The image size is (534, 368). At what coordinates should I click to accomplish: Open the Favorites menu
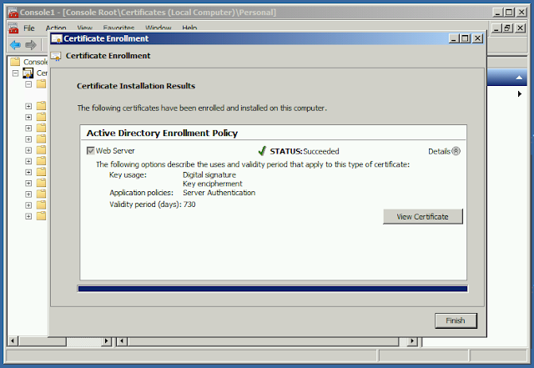pos(118,28)
